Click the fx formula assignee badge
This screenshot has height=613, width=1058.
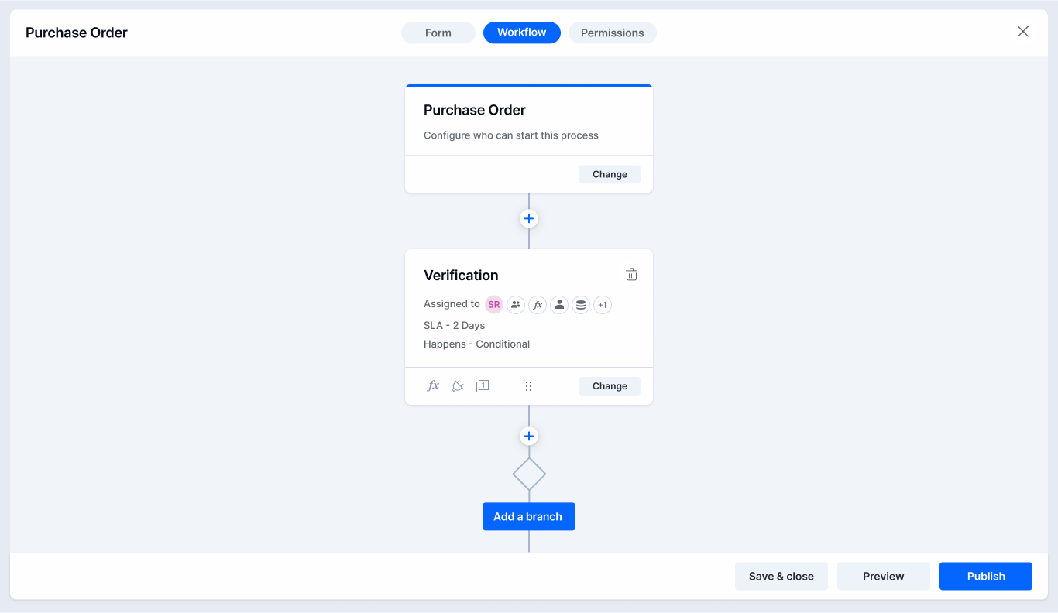[538, 305]
